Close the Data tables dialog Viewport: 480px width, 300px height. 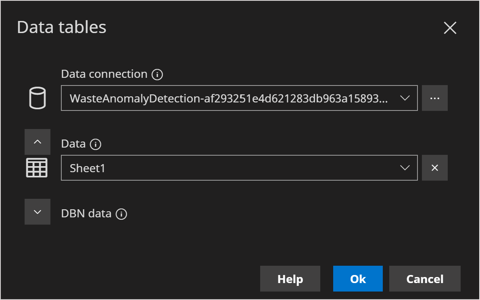[x=450, y=28]
